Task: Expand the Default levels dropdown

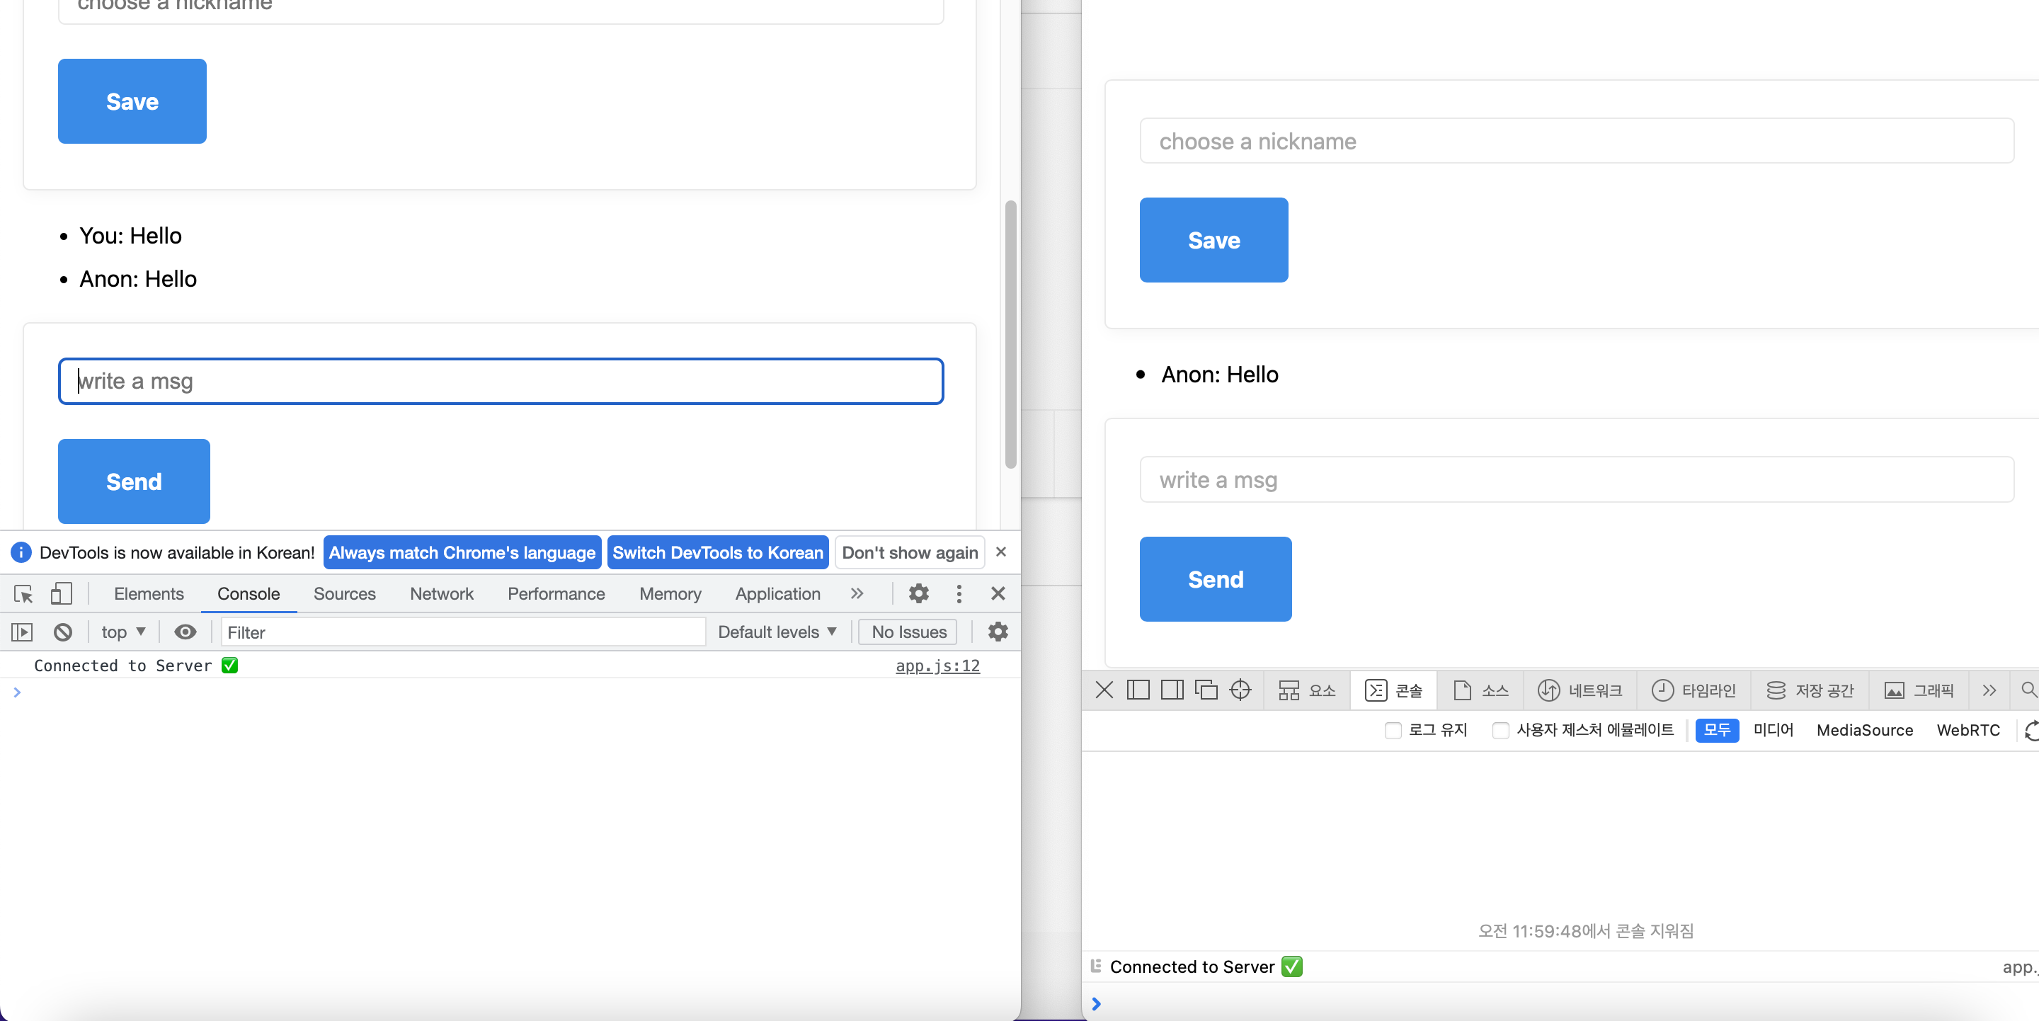Action: pos(777,632)
